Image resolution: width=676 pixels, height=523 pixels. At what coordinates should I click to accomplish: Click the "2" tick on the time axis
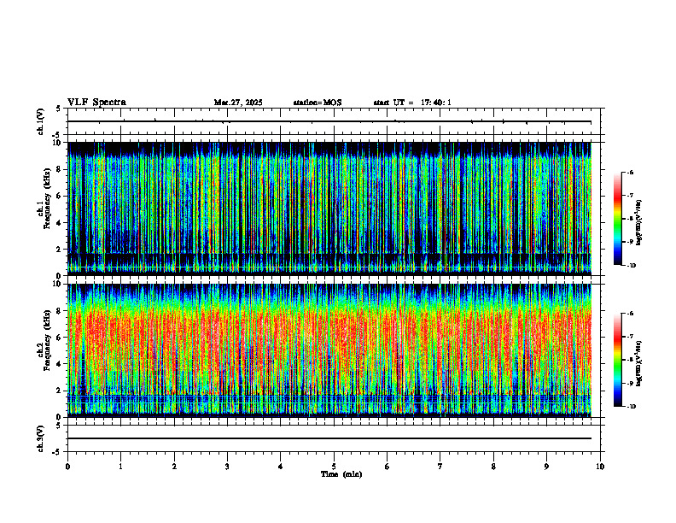point(174,467)
